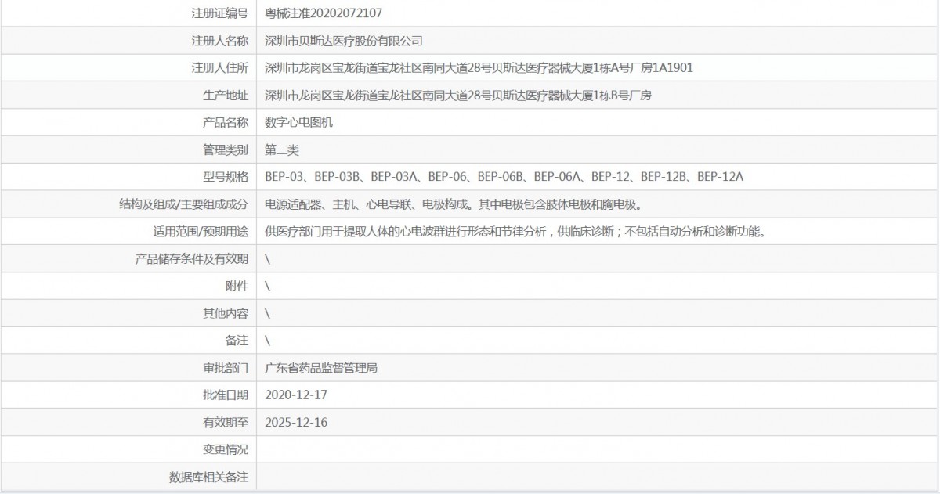Viewport: 940px width, 494px height.
Task: Click the 变更情况 label
Action: click(226, 449)
